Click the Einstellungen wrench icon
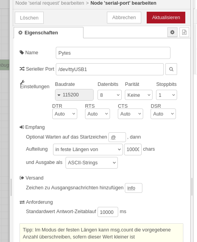Screen dimensions: 197x242 pyautogui.click(x=22, y=82)
